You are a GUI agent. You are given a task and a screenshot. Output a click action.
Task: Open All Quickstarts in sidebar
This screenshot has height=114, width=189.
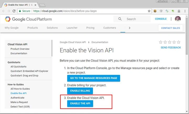[18, 67]
